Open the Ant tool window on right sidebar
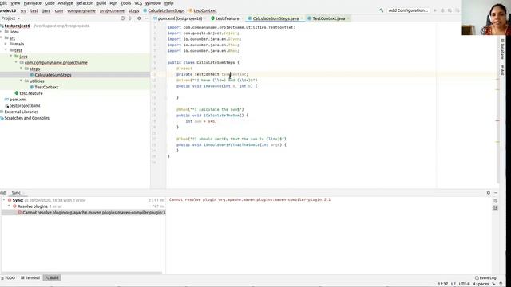This screenshot has height=287, width=511. tap(502, 70)
